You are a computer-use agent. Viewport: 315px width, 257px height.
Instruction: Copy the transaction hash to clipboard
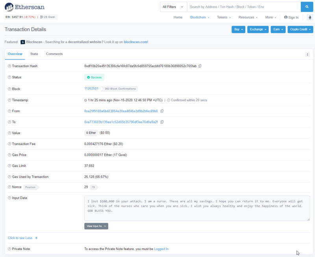point(200,66)
